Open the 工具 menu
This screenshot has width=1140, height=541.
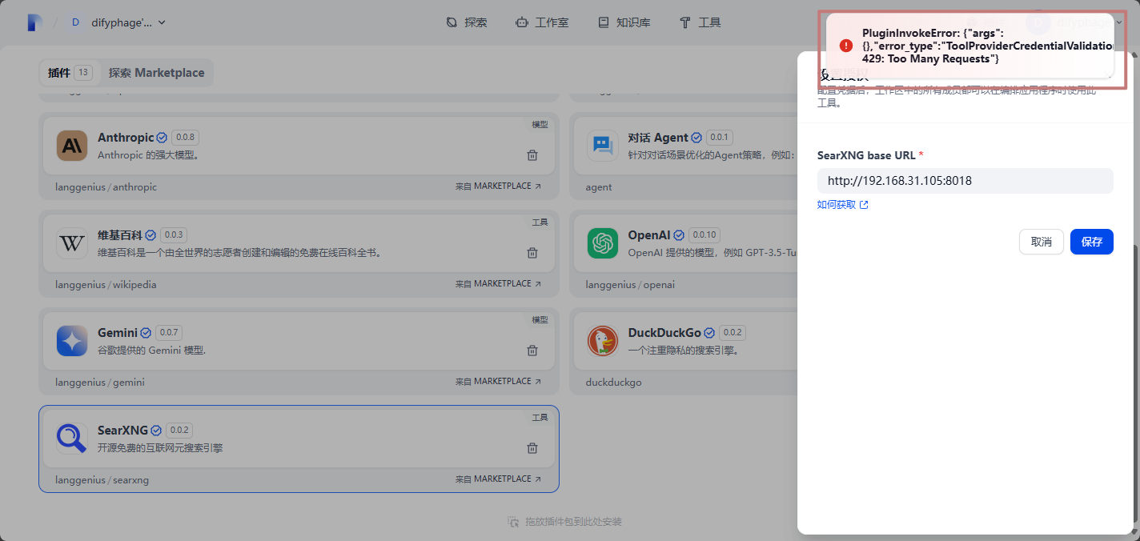pyautogui.click(x=700, y=22)
